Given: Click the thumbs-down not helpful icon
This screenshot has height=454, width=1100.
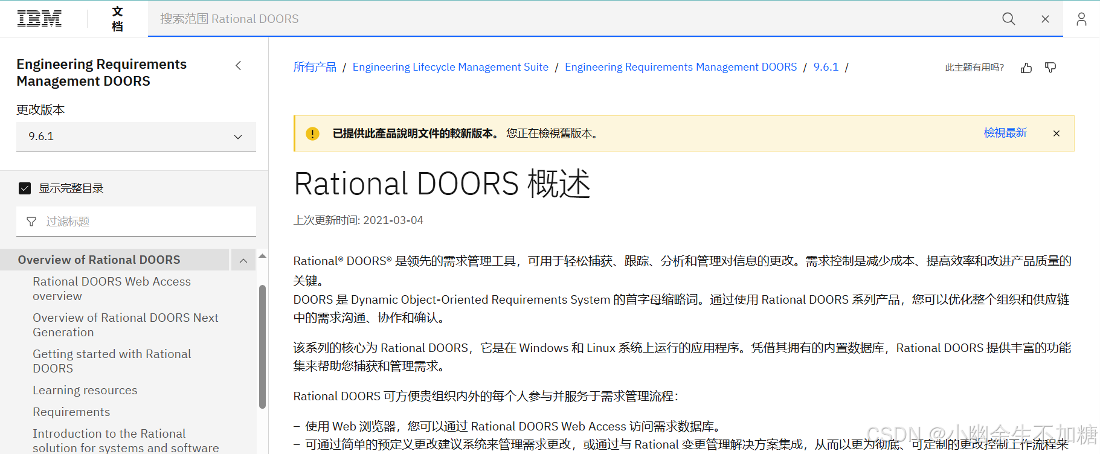Looking at the screenshot, I should click(1050, 68).
